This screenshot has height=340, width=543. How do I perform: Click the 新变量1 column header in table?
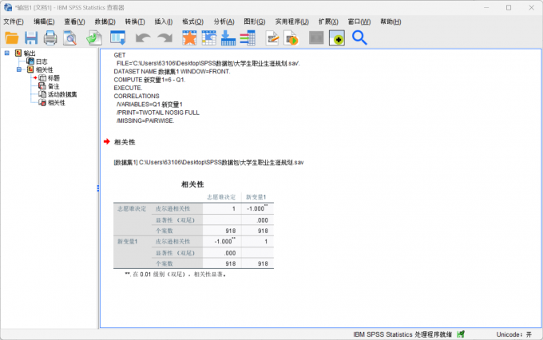256,197
